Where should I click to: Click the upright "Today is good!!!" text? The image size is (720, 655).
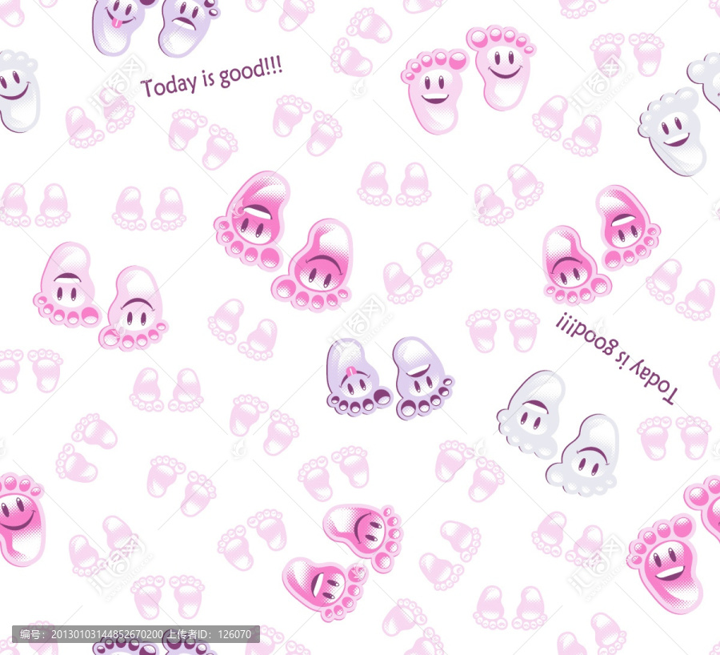[211, 78]
